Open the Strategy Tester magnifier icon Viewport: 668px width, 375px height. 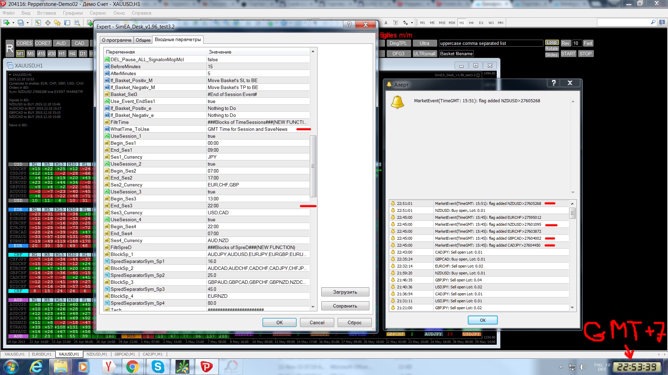[77, 23]
